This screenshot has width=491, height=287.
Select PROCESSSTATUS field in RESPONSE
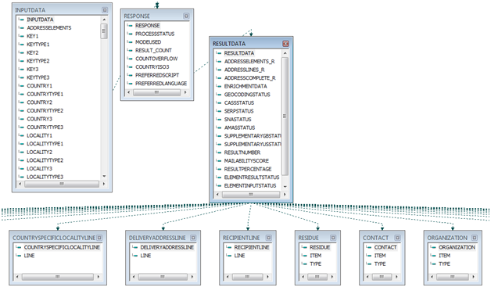tap(155, 34)
